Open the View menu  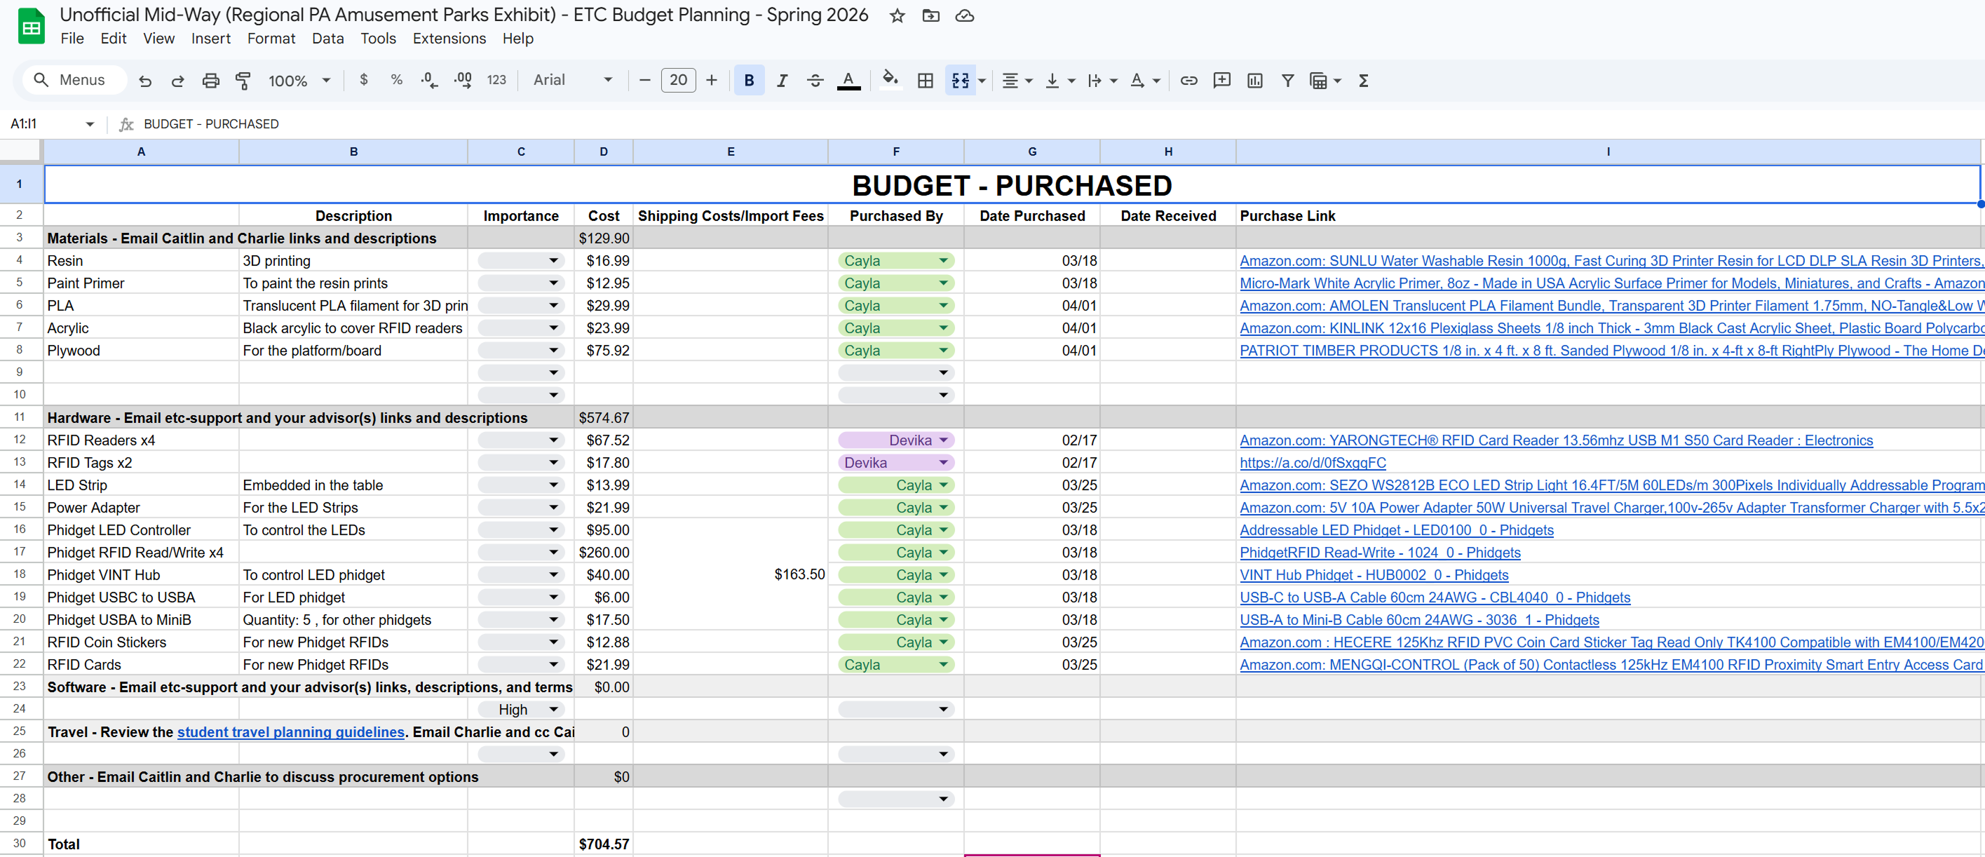click(x=158, y=39)
